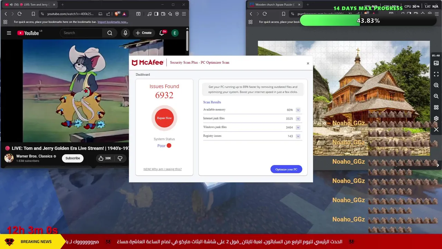Screen dimensions: 442x249
Task: Toggle the Brave sidebar panel
Action: pos(156,14)
